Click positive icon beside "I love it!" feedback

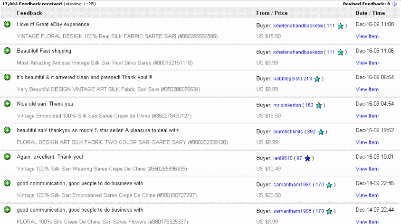[7, 24]
